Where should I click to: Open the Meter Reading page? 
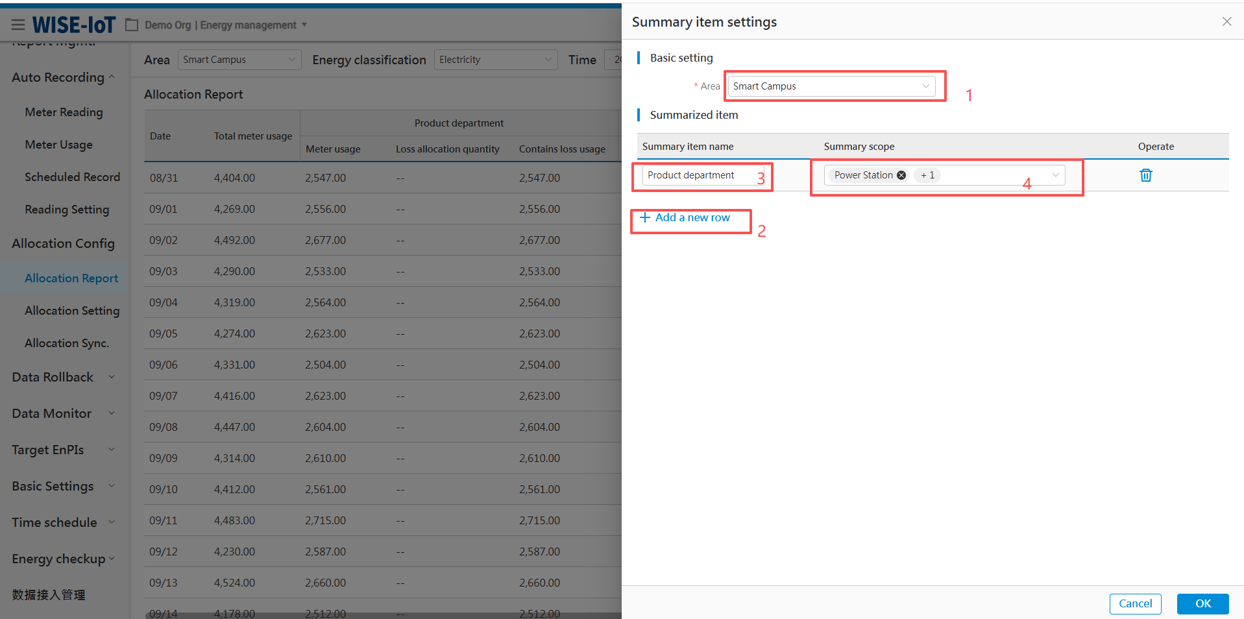(x=64, y=112)
